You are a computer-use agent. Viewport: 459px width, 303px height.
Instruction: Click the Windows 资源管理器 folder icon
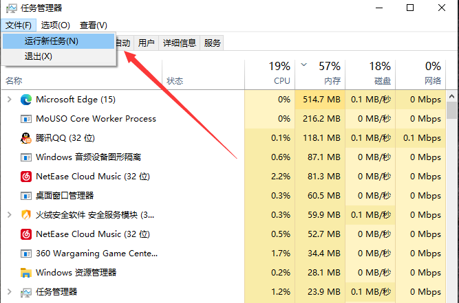pyautogui.click(x=26, y=273)
